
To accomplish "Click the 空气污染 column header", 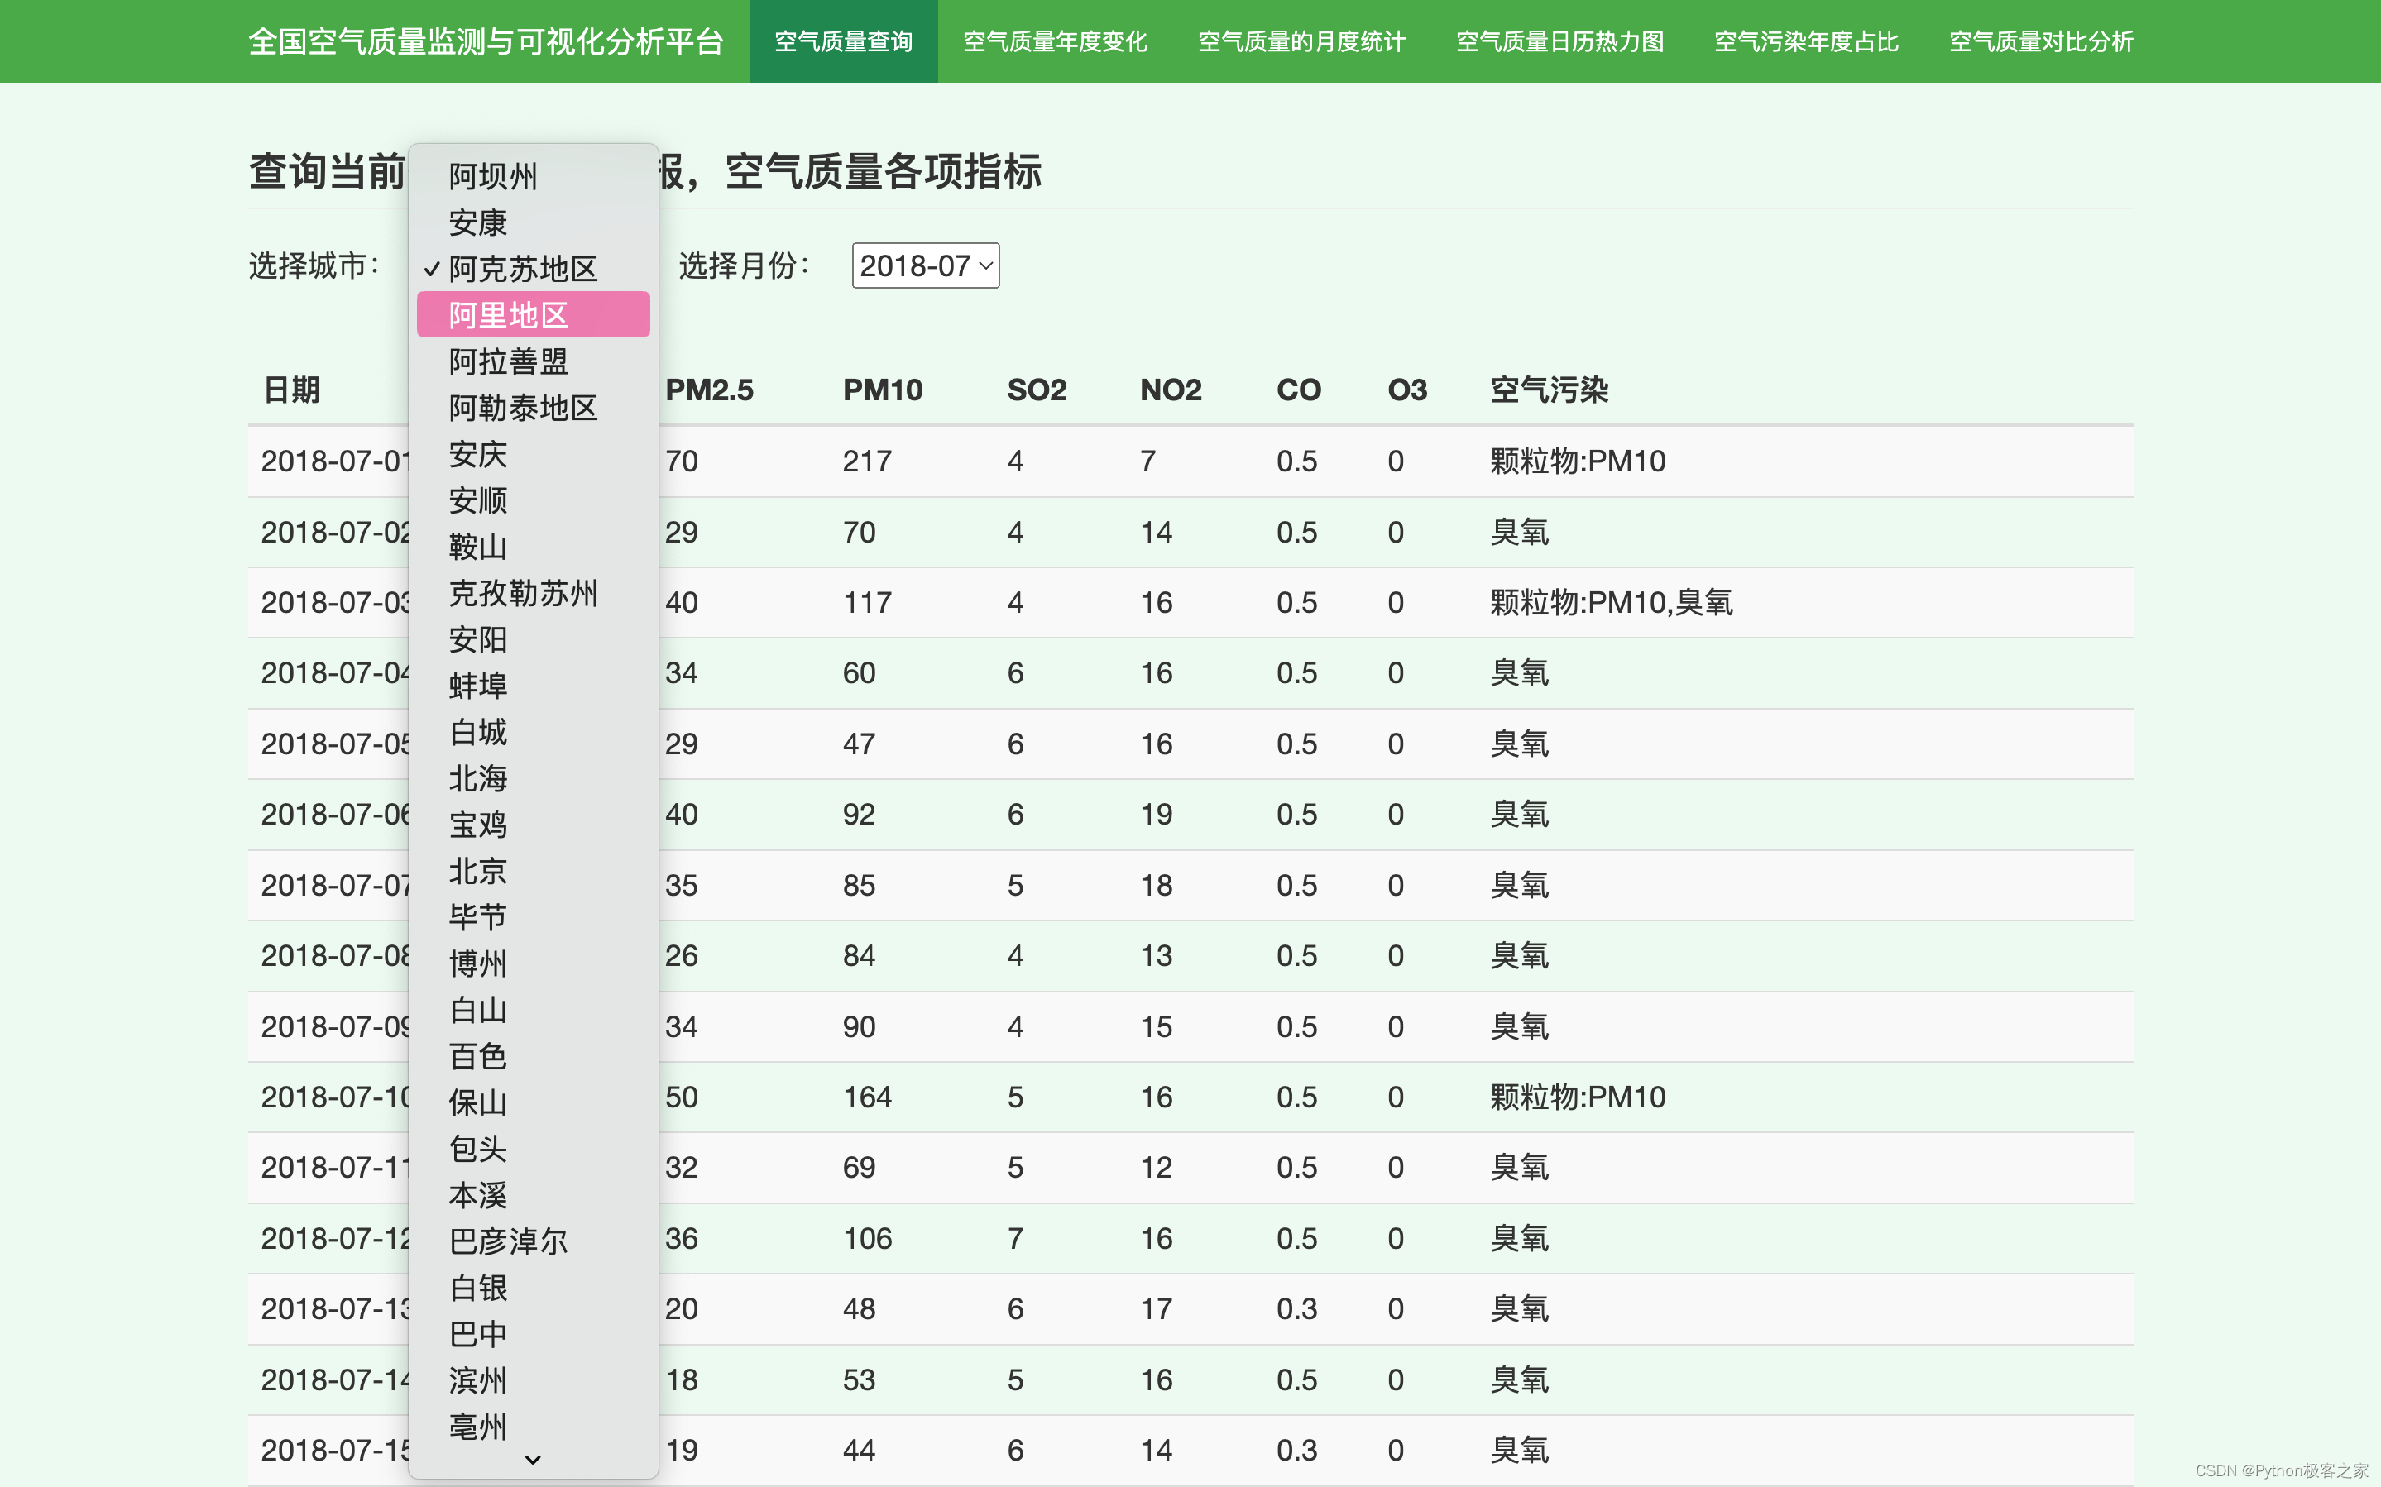I will pyautogui.click(x=1548, y=390).
